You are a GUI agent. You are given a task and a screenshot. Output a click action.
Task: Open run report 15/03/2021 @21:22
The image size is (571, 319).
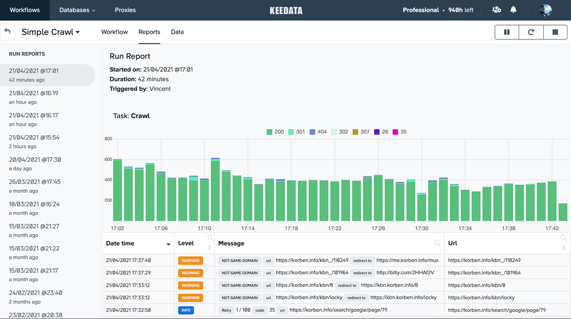[x=47, y=253]
